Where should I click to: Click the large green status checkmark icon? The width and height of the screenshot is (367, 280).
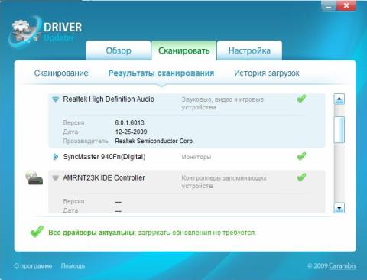tap(37, 232)
